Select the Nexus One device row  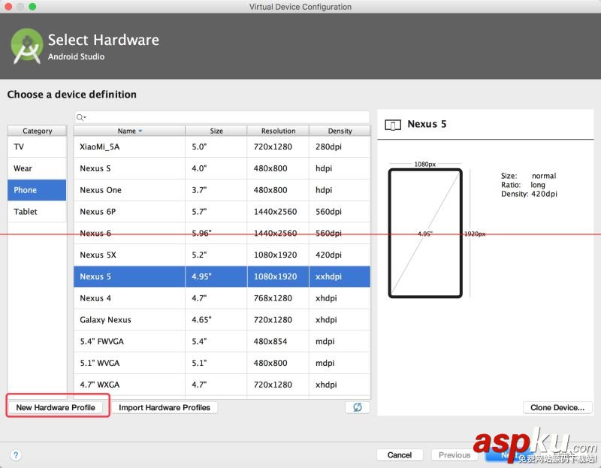coord(222,190)
